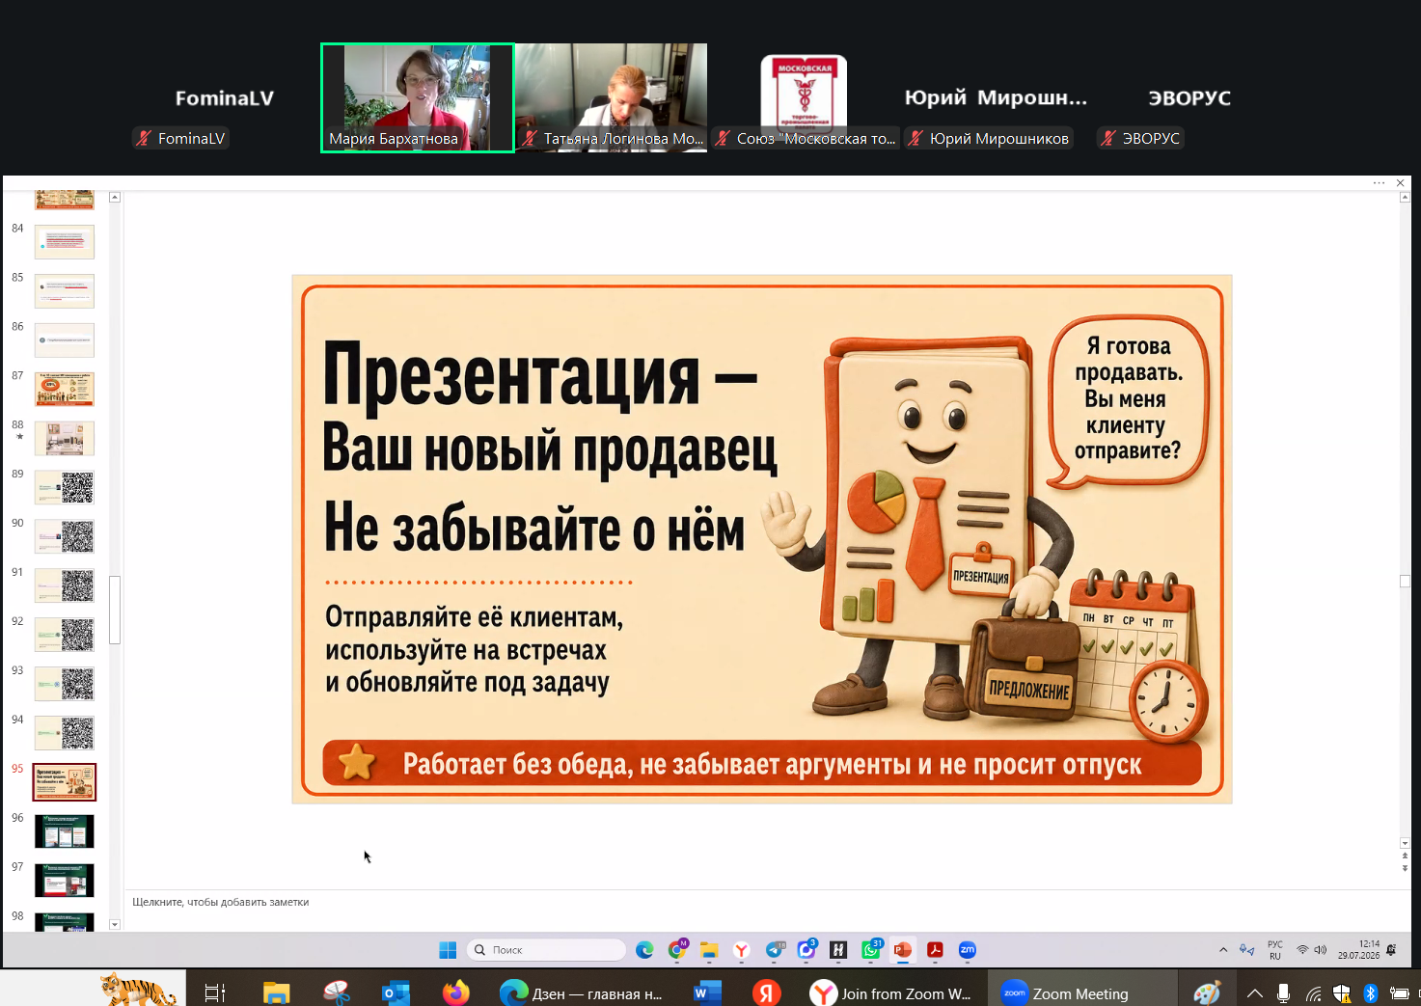Open Firefox from bottom taskbar
This screenshot has width=1421, height=1006.
coord(455,992)
